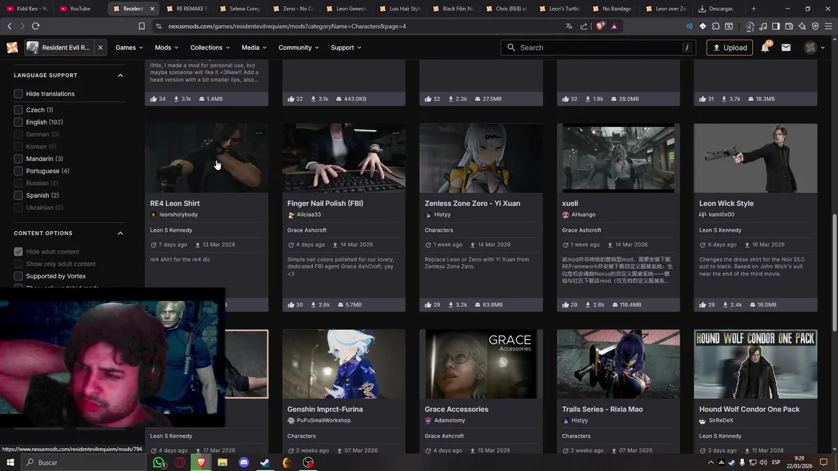Reload the page
This screenshot has width=838, height=471.
coord(35,26)
